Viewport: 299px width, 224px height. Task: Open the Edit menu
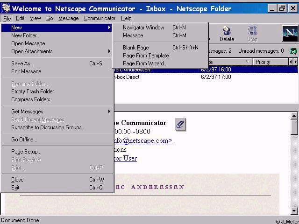[20, 18]
